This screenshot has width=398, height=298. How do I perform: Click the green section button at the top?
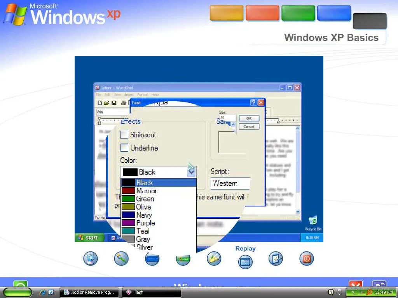298,13
